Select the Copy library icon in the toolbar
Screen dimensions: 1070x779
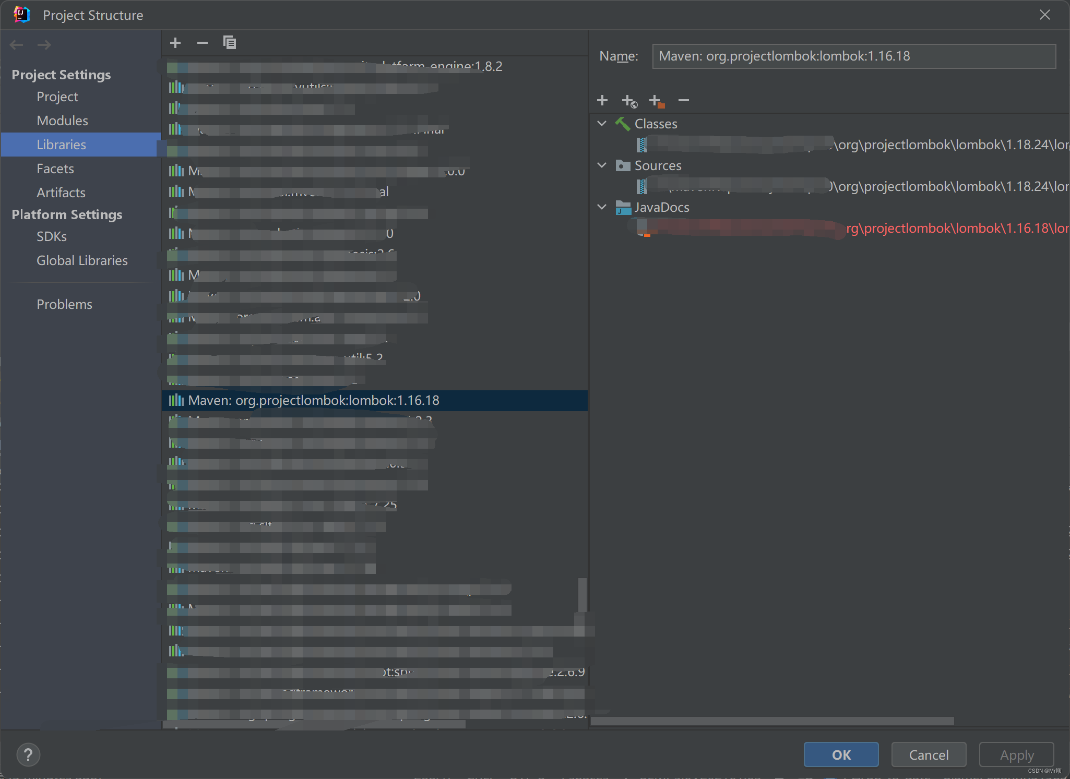[230, 43]
